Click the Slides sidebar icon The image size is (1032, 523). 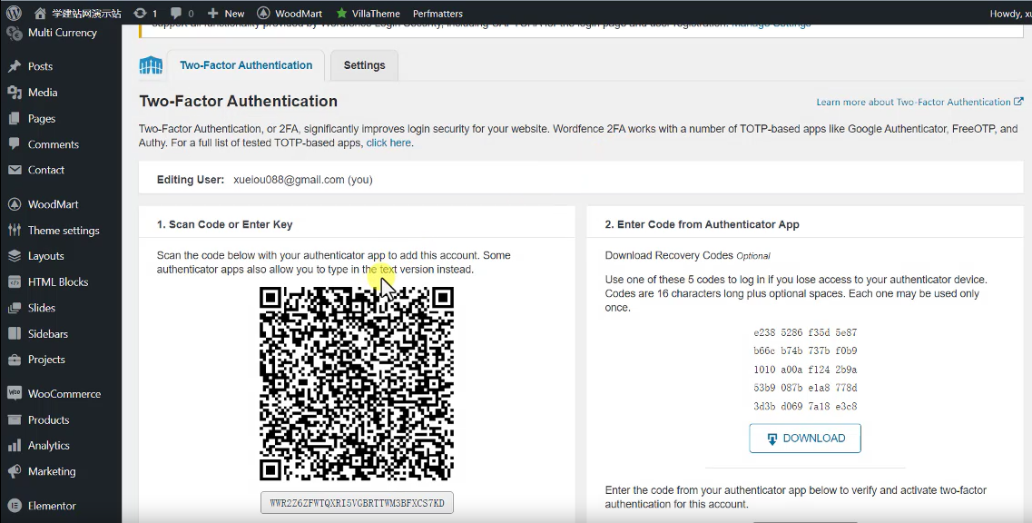click(x=14, y=308)
